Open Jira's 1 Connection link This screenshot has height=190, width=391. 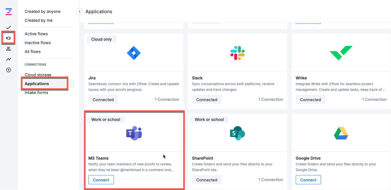pos(167,99)
